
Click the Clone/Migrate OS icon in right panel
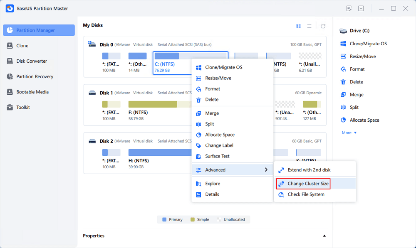coord(343,44)
